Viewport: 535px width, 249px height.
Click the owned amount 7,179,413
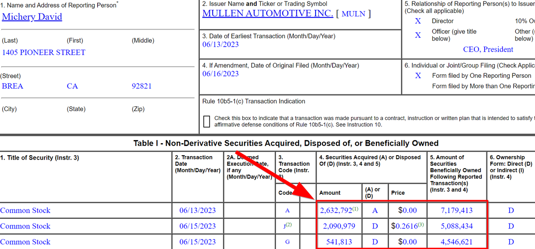click(x=457, y=210)
